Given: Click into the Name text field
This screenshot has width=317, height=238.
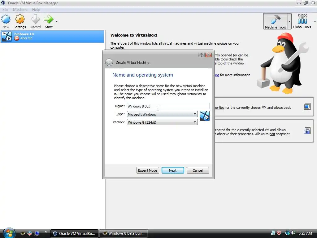Looking at the screenshot, I should 168,106.
